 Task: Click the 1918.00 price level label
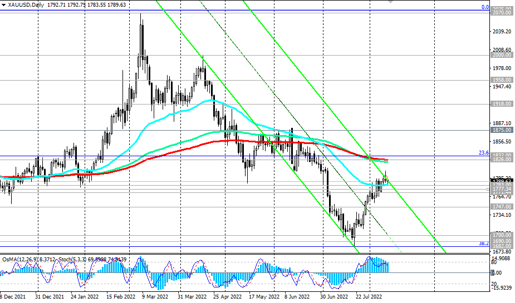[x=502, y=104]
